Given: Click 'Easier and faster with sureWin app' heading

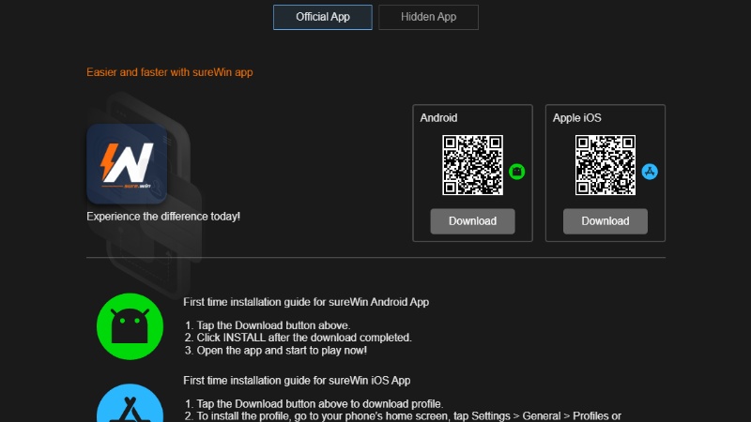Looking at the screenshot, I should pyautogui.click(x=170, y=72).
